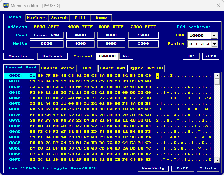This screenshot has height=175, width=224.
Task: Select the Banked Read view tab
Action: [21, 67]
